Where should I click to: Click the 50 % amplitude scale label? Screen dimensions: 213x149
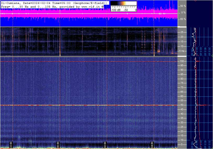click(183, 6)
